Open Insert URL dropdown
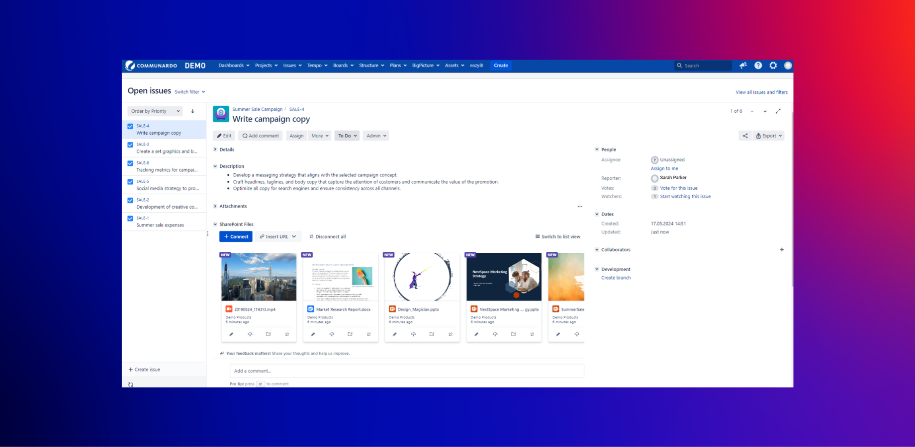Image resolution: width=915 pixels, height=447 pixels. (278, 236)
